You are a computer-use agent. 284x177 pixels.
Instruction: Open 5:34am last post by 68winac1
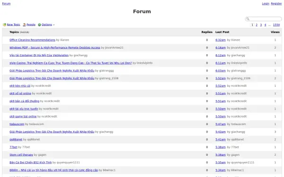pos(221,170)
